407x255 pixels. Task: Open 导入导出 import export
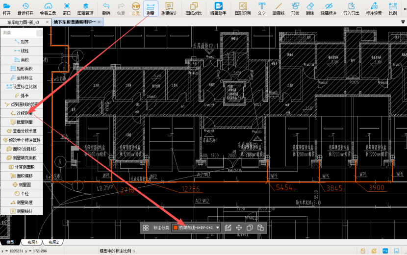coord(352,9)
